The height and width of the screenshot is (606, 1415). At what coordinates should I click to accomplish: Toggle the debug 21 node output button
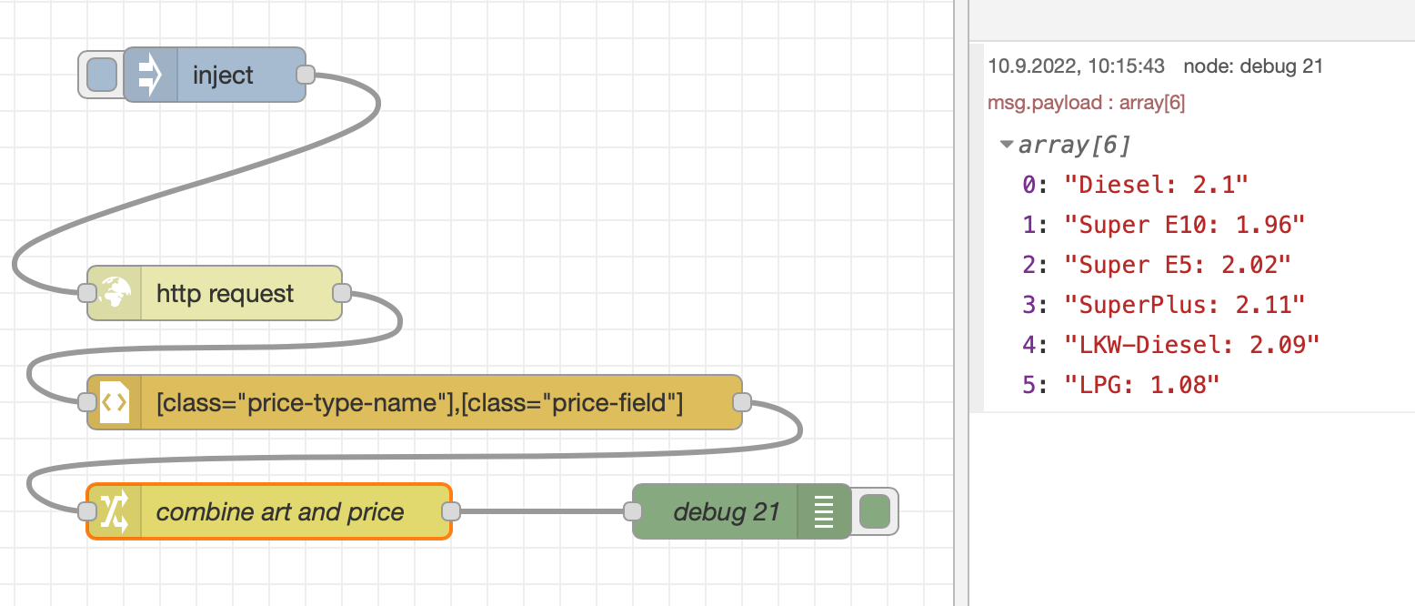point(875,511)
